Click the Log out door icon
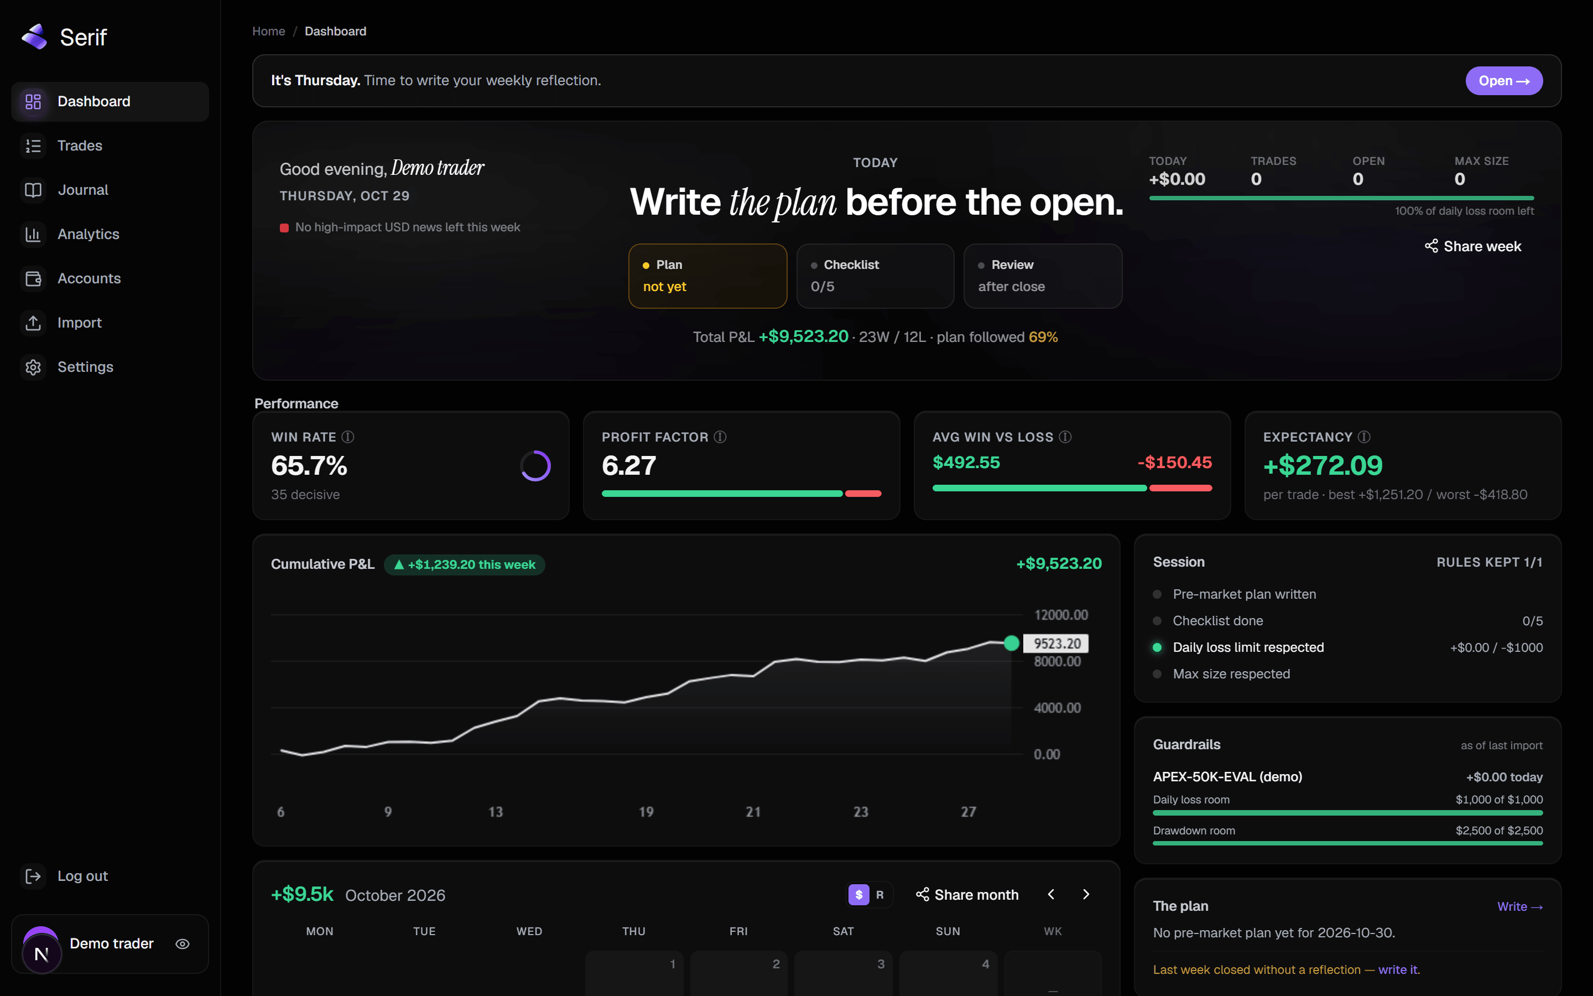The image size is (1593, 996). [33, 875]
